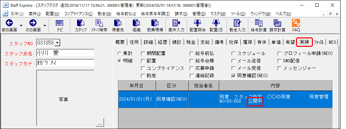
Task: Click the スタッフカナ input field
Action: tap(65, 63)
